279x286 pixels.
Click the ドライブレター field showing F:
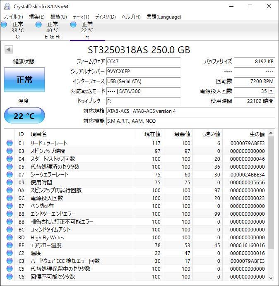143,101
